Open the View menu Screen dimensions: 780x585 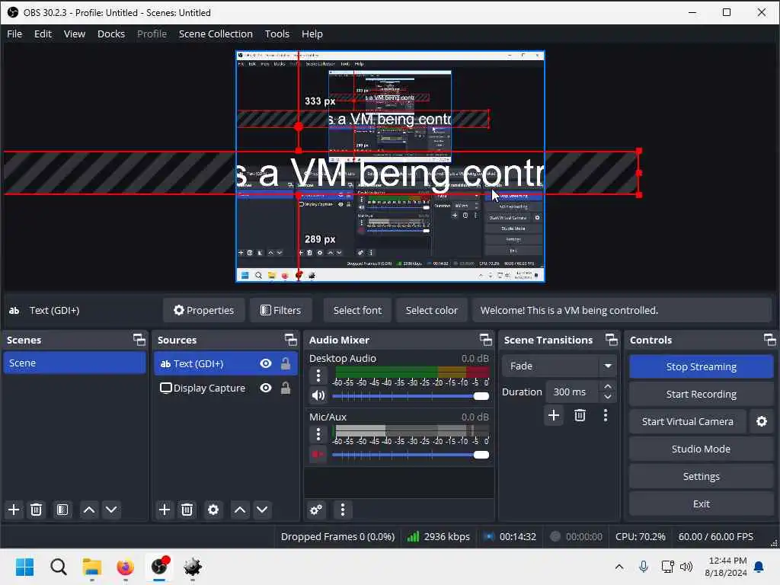pyautogui.click(x=74, y=34)
